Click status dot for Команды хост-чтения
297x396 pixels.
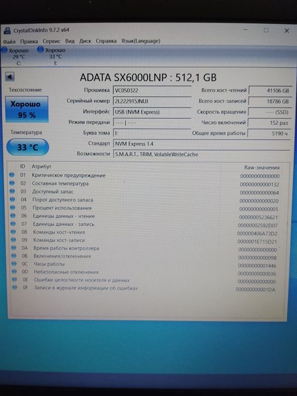[x=14, y=231]
